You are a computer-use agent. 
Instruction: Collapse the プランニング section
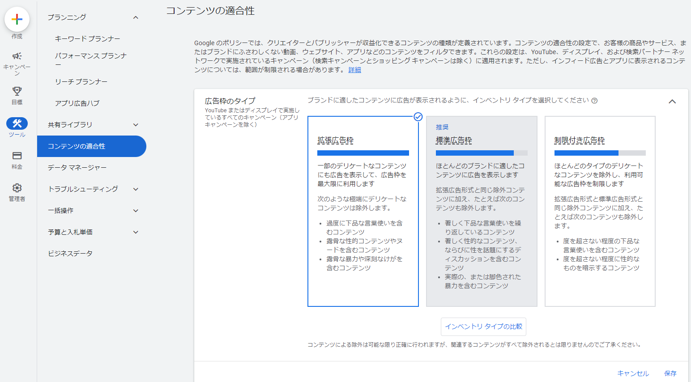click(136, 17)
